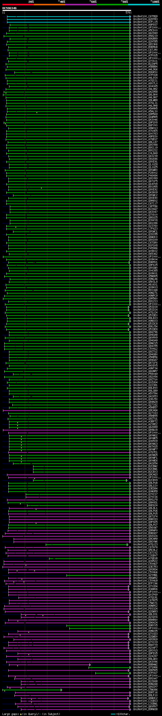Click the short purple bar of UniRef100_B8BAW2
This screenshot has height=716, width=162.
click(50, 665)
